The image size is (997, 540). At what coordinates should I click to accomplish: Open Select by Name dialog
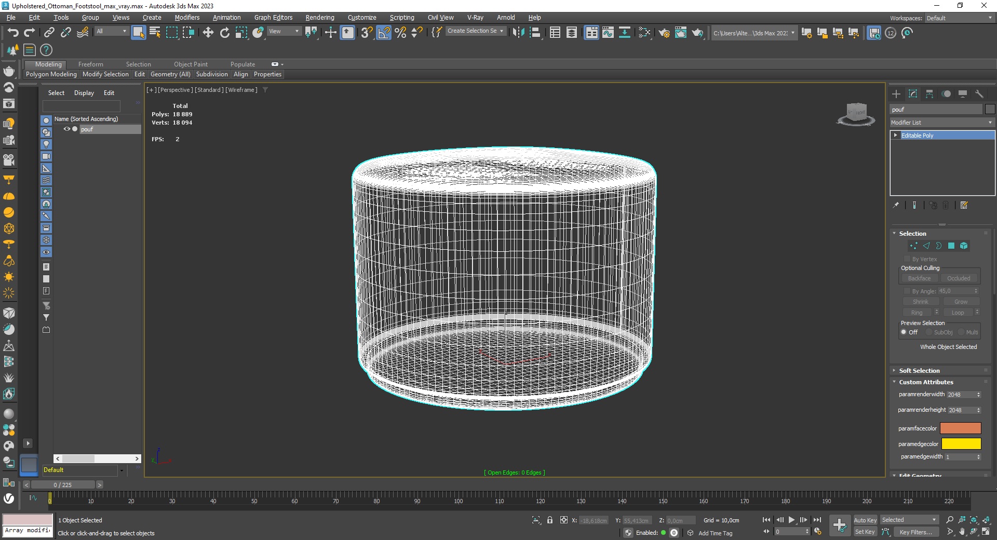155,33
